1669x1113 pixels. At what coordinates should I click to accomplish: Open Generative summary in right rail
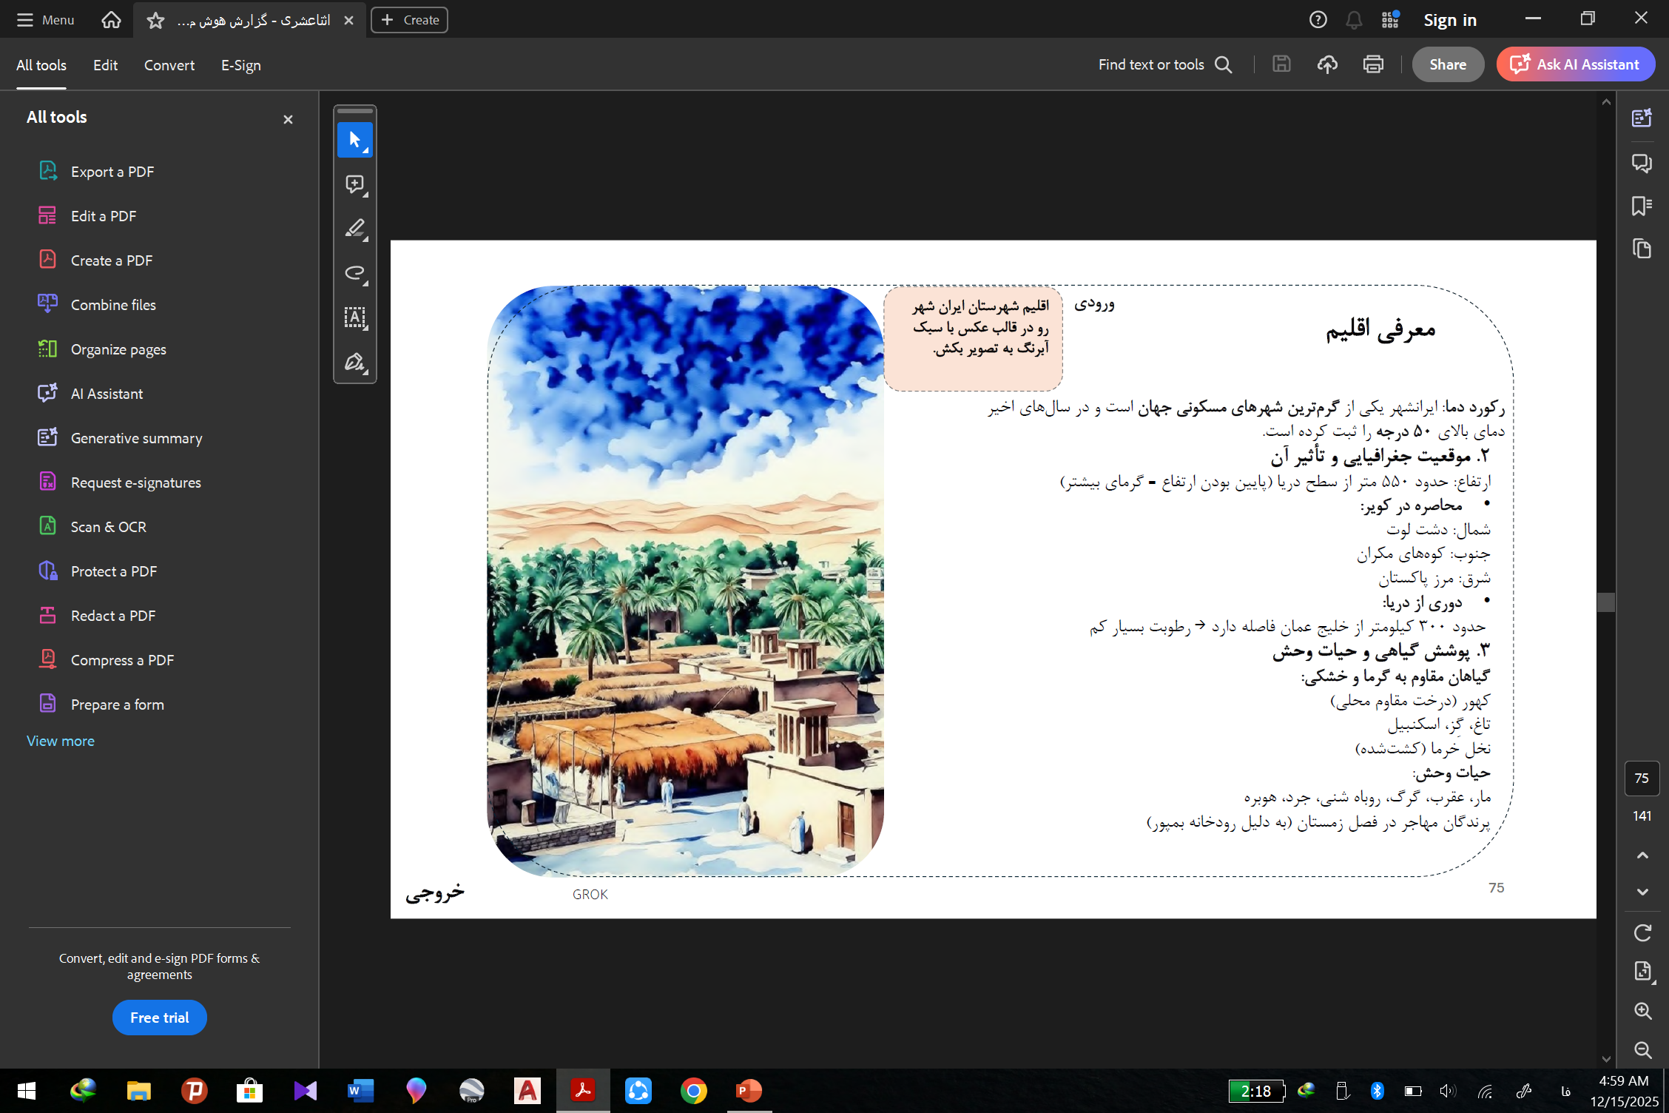pos(1642,118)
